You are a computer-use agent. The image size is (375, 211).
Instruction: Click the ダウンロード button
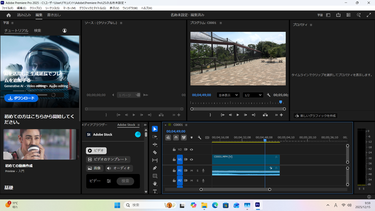point(21,98)
